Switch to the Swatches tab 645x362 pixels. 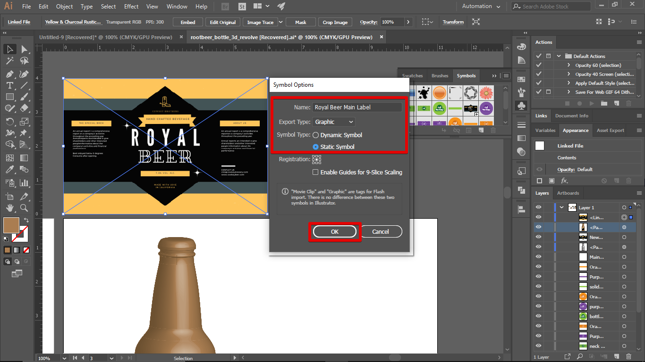(412, 76)
